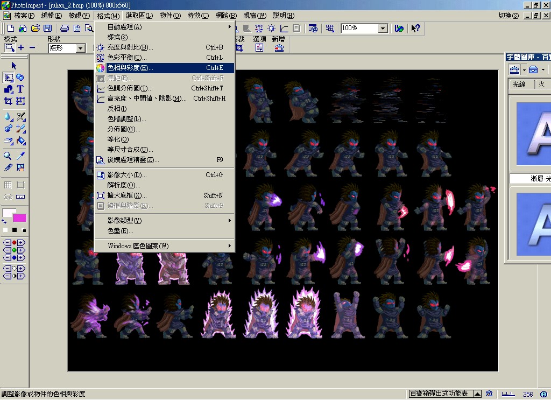Screen dimensions: 551x400
Task: Select the Crop tool in toolbox
Action: click(x=8, y=101)
